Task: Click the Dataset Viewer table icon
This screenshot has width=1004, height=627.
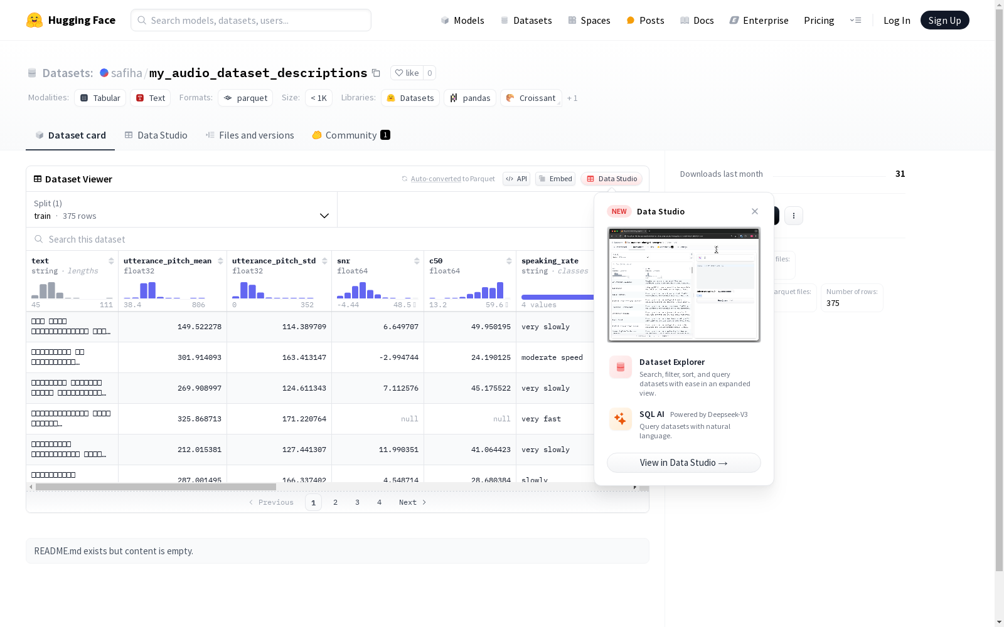Action: 38,179
